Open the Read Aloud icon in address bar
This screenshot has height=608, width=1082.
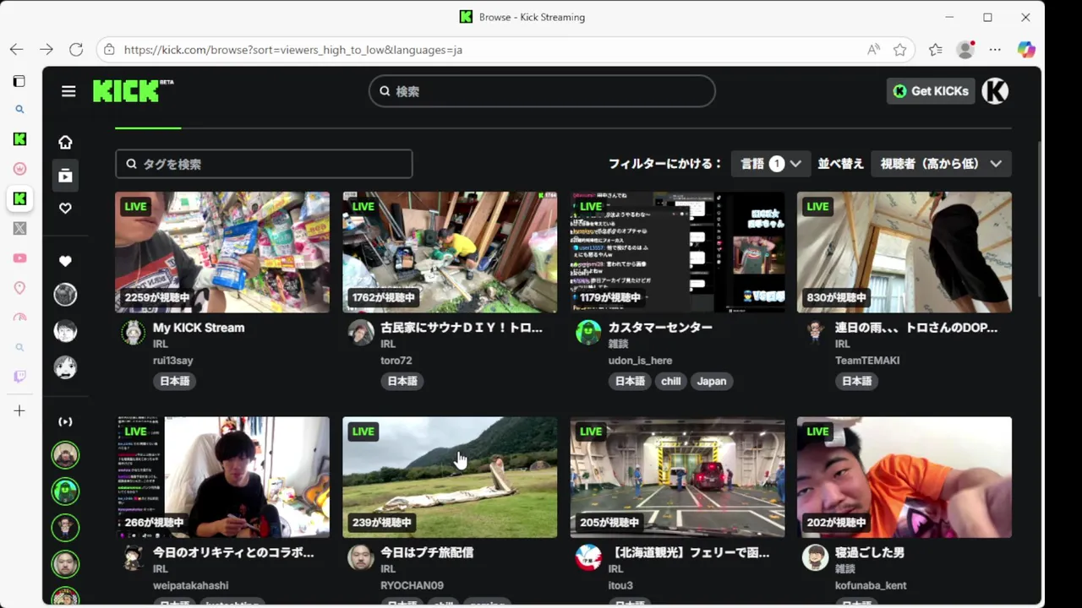pos(873,50)
